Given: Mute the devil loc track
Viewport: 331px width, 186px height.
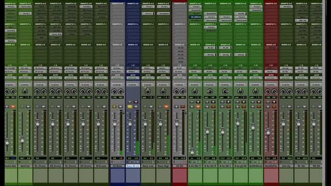Looking at the screenshot, I should (28, 107).
